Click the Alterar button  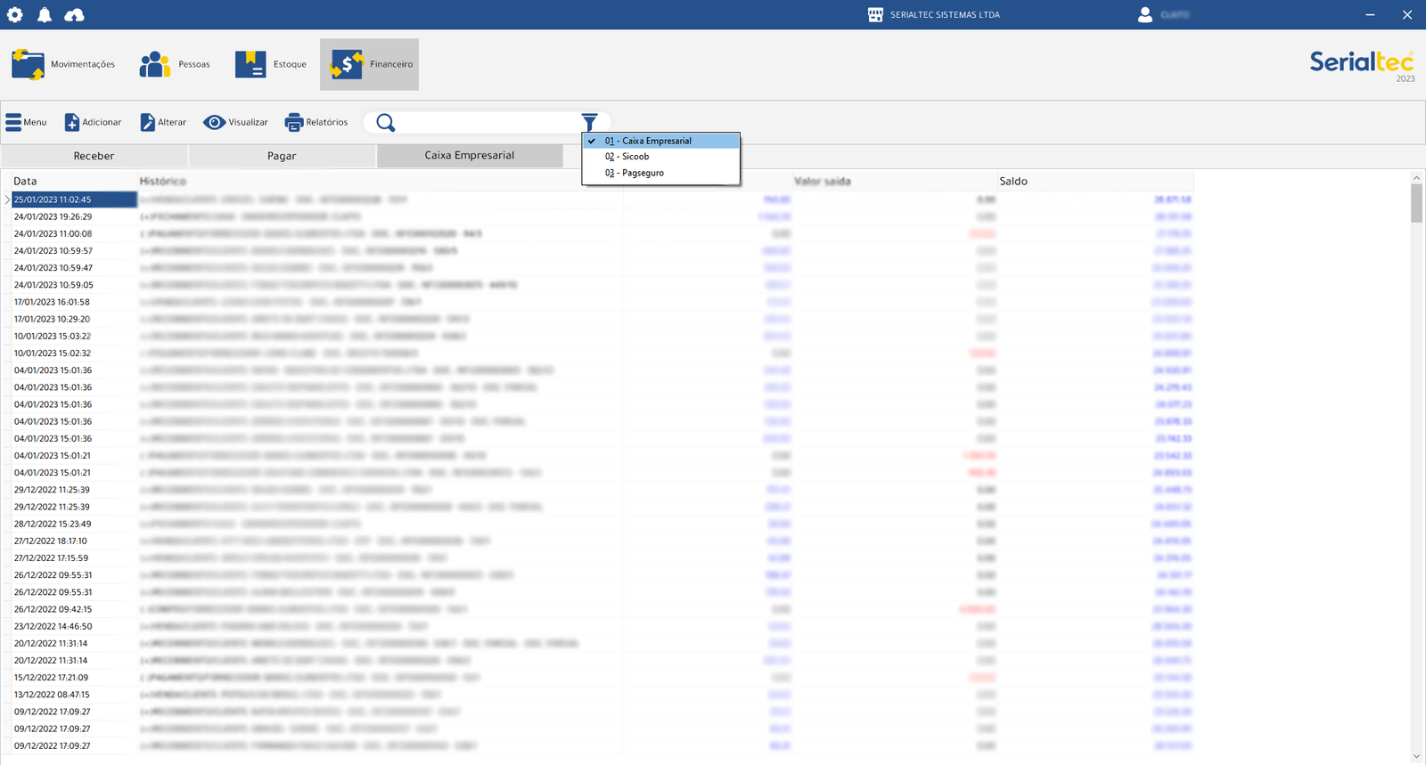[163, 122]
